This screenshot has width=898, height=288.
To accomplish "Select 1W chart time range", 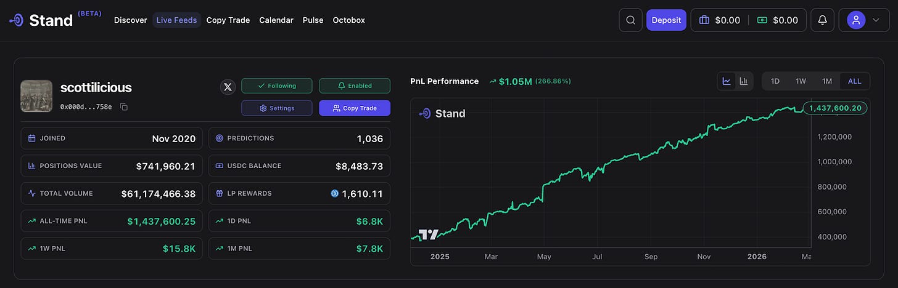I will point(801,81).
